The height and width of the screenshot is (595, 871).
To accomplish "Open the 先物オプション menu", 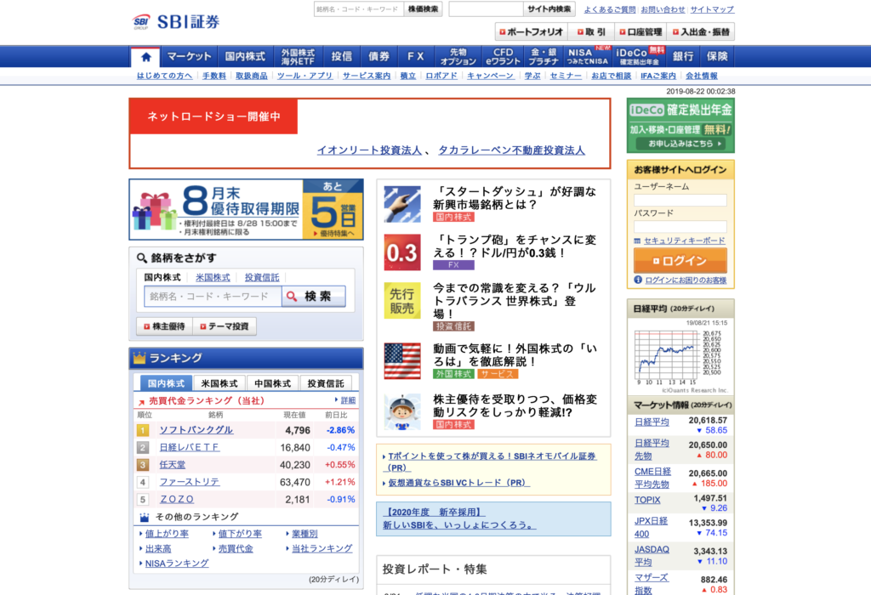I will 458,57.
